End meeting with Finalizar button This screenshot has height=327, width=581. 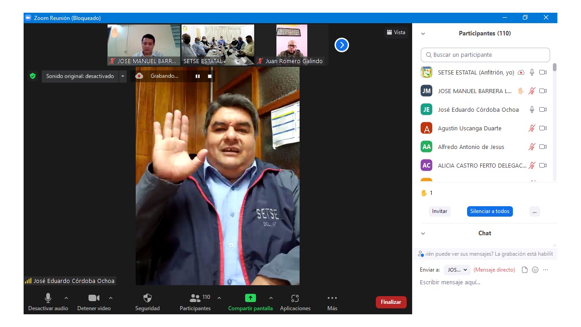[391, 302]
